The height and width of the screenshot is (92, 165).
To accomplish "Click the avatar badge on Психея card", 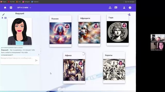I will pyautogui.click(x=67, y=26).
